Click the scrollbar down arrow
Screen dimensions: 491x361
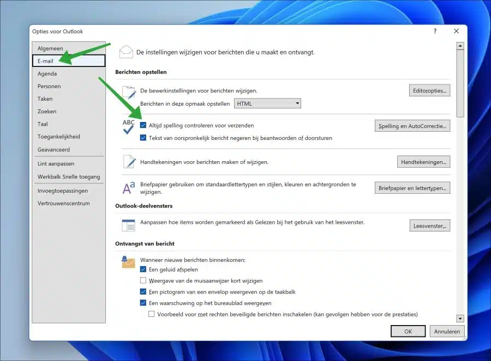460,319
